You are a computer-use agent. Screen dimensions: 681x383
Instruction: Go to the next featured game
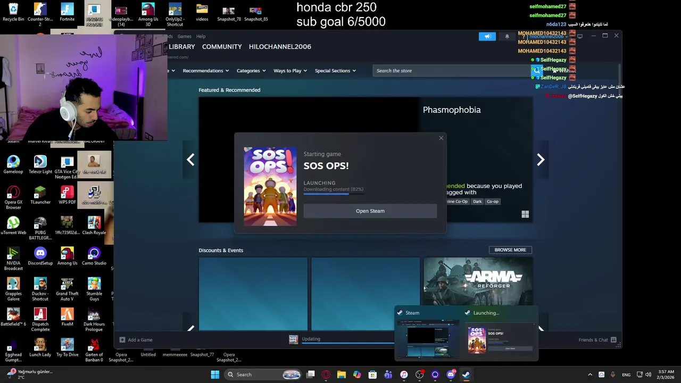coord(541,160)
